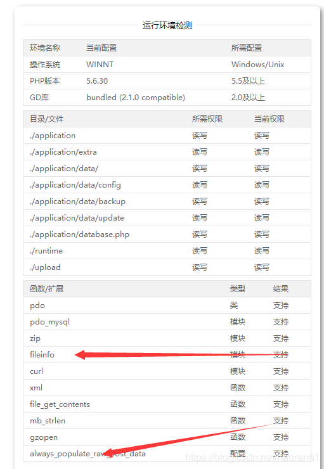324x469 pixels.
Task: Select the './application/database.php' file entry
Action: click(x=79, y=234)
